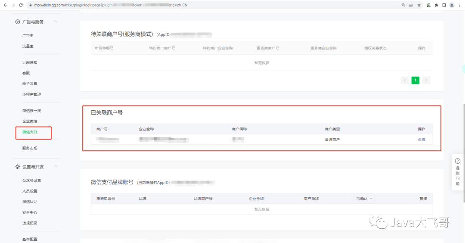Click the 特约商户商户号 column header

[x=162, y=48]
